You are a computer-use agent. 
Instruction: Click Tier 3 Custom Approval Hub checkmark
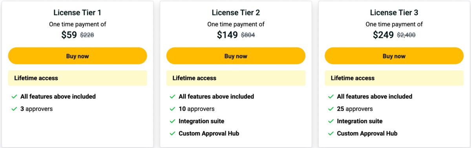(330, 134)
